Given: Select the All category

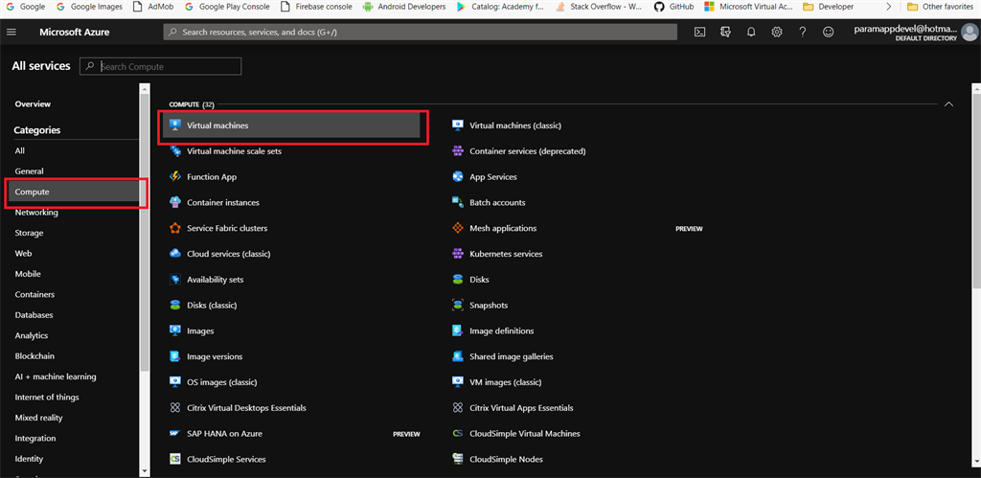Looking at the screenshot, I should click(x=20, y=150).
